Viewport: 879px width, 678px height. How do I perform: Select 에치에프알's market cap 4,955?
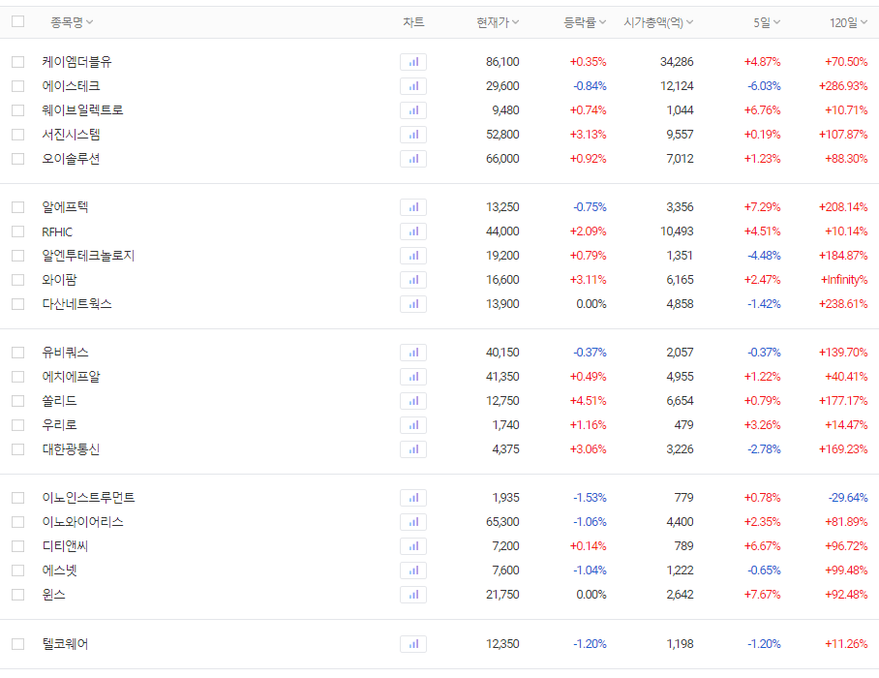pyautogui.click(x=680, y=377)
